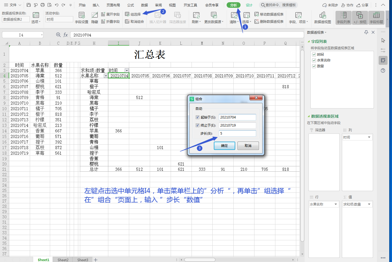Open 字段设置 (Field Settings)
392x262 pixels.
[x=82, y=18]
